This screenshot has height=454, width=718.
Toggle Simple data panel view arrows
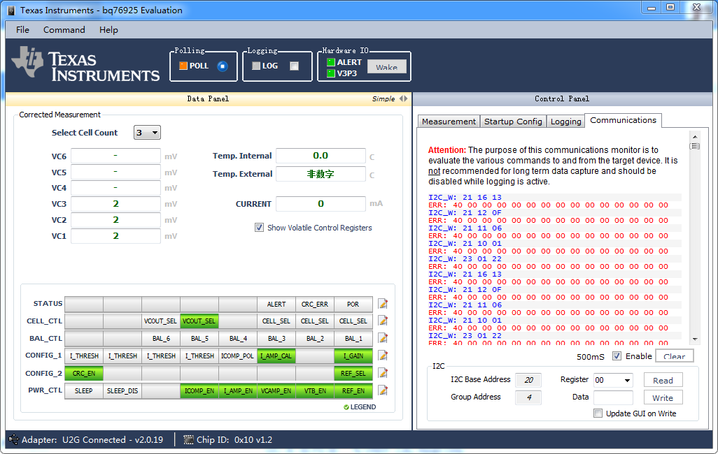403,98
